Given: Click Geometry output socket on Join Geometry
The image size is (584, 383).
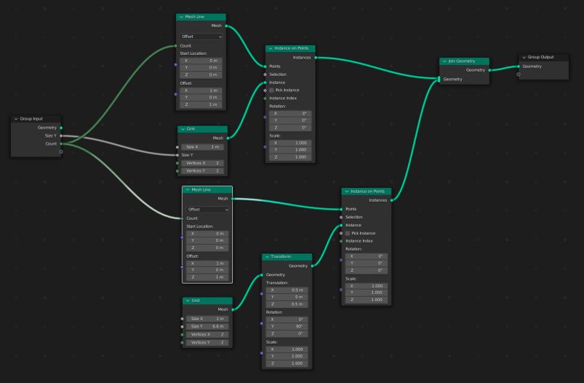Looking at the screenshot, I should pyautogui.click(x=489, y=70).
